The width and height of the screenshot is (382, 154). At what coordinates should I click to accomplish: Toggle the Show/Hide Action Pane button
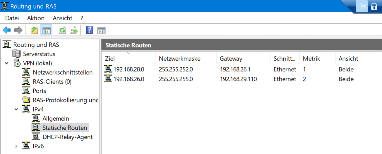click(x=101, y=30)
